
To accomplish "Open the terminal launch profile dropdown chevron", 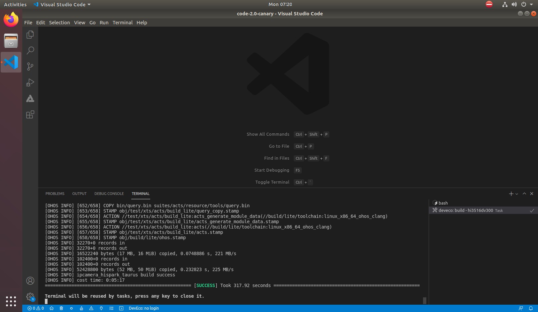I will (x=517, y=194).
